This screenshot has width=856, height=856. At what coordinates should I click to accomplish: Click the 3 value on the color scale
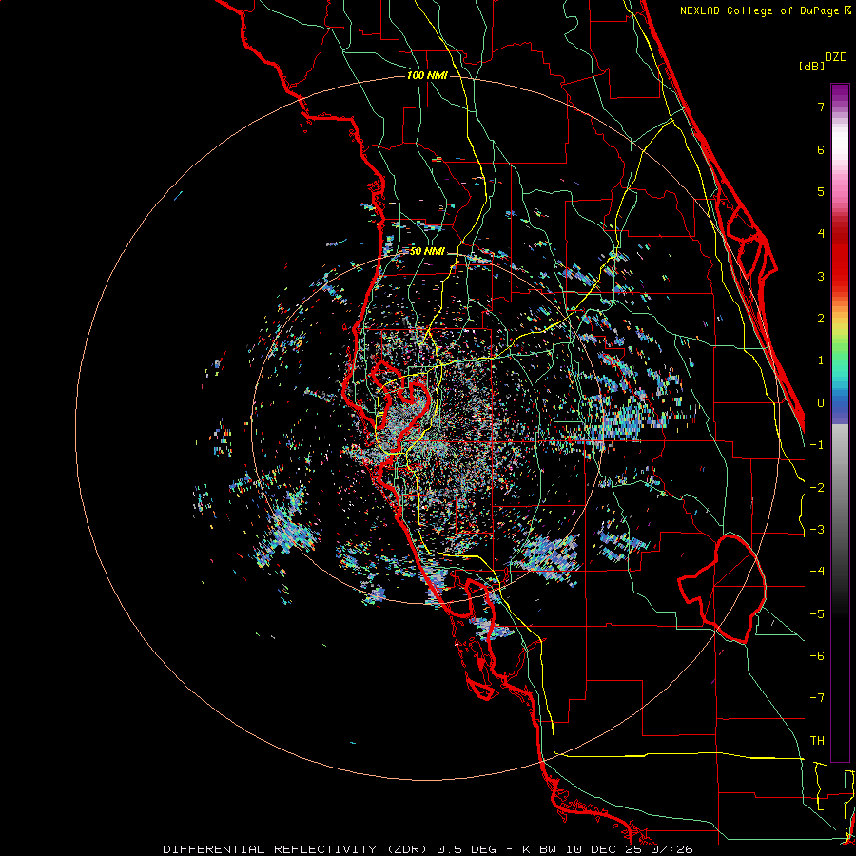click(821, 276)
